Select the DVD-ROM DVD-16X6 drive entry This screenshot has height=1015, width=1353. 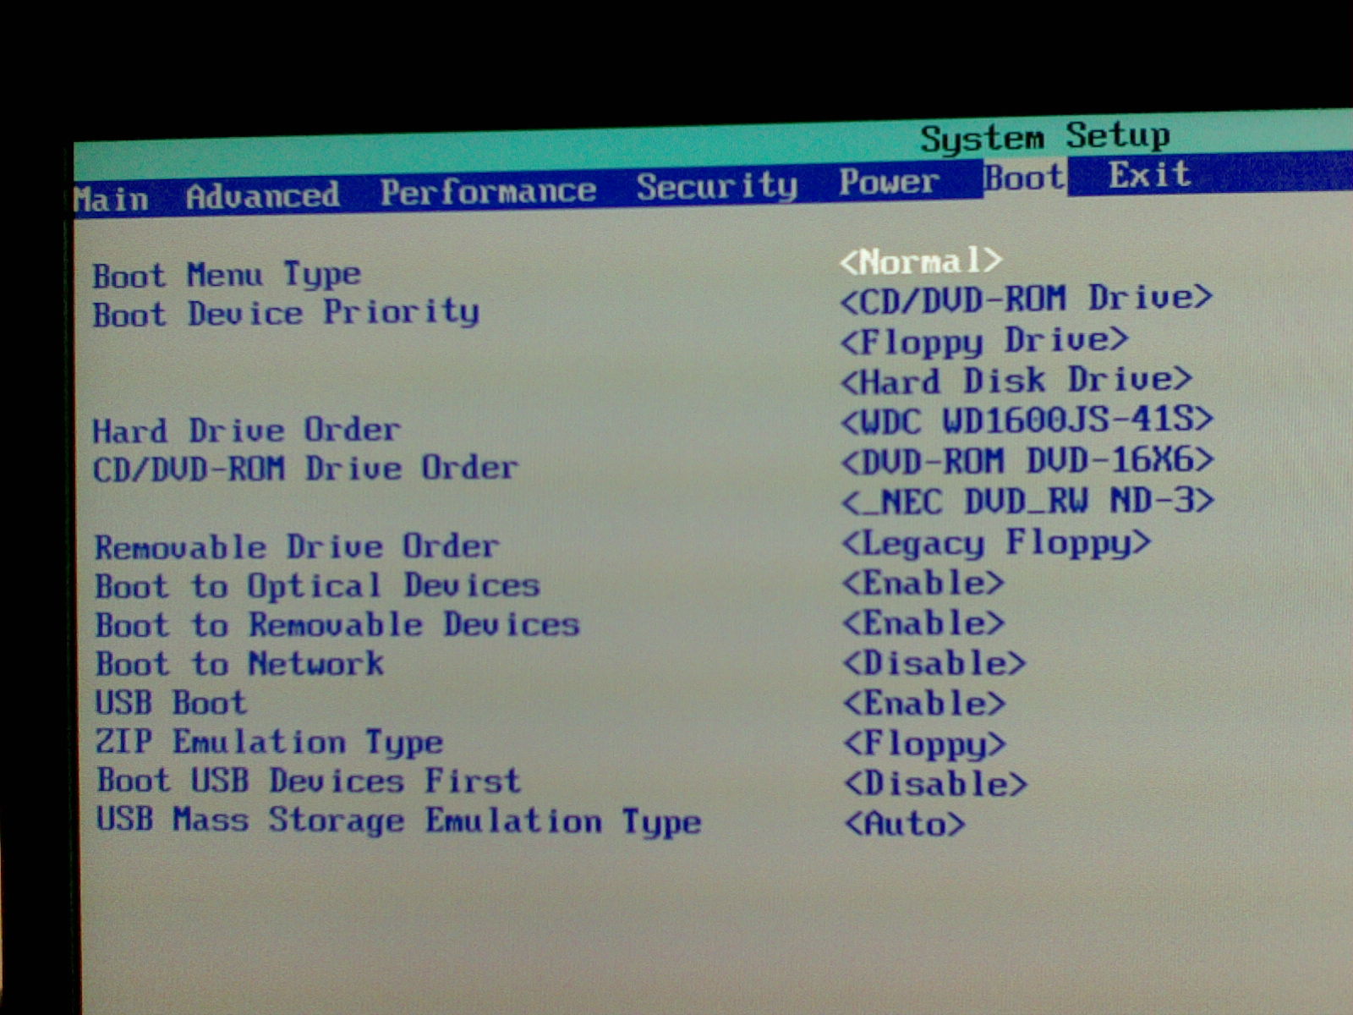point(1027,461)
